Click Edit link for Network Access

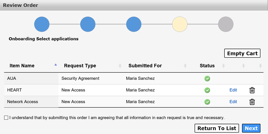233,102
